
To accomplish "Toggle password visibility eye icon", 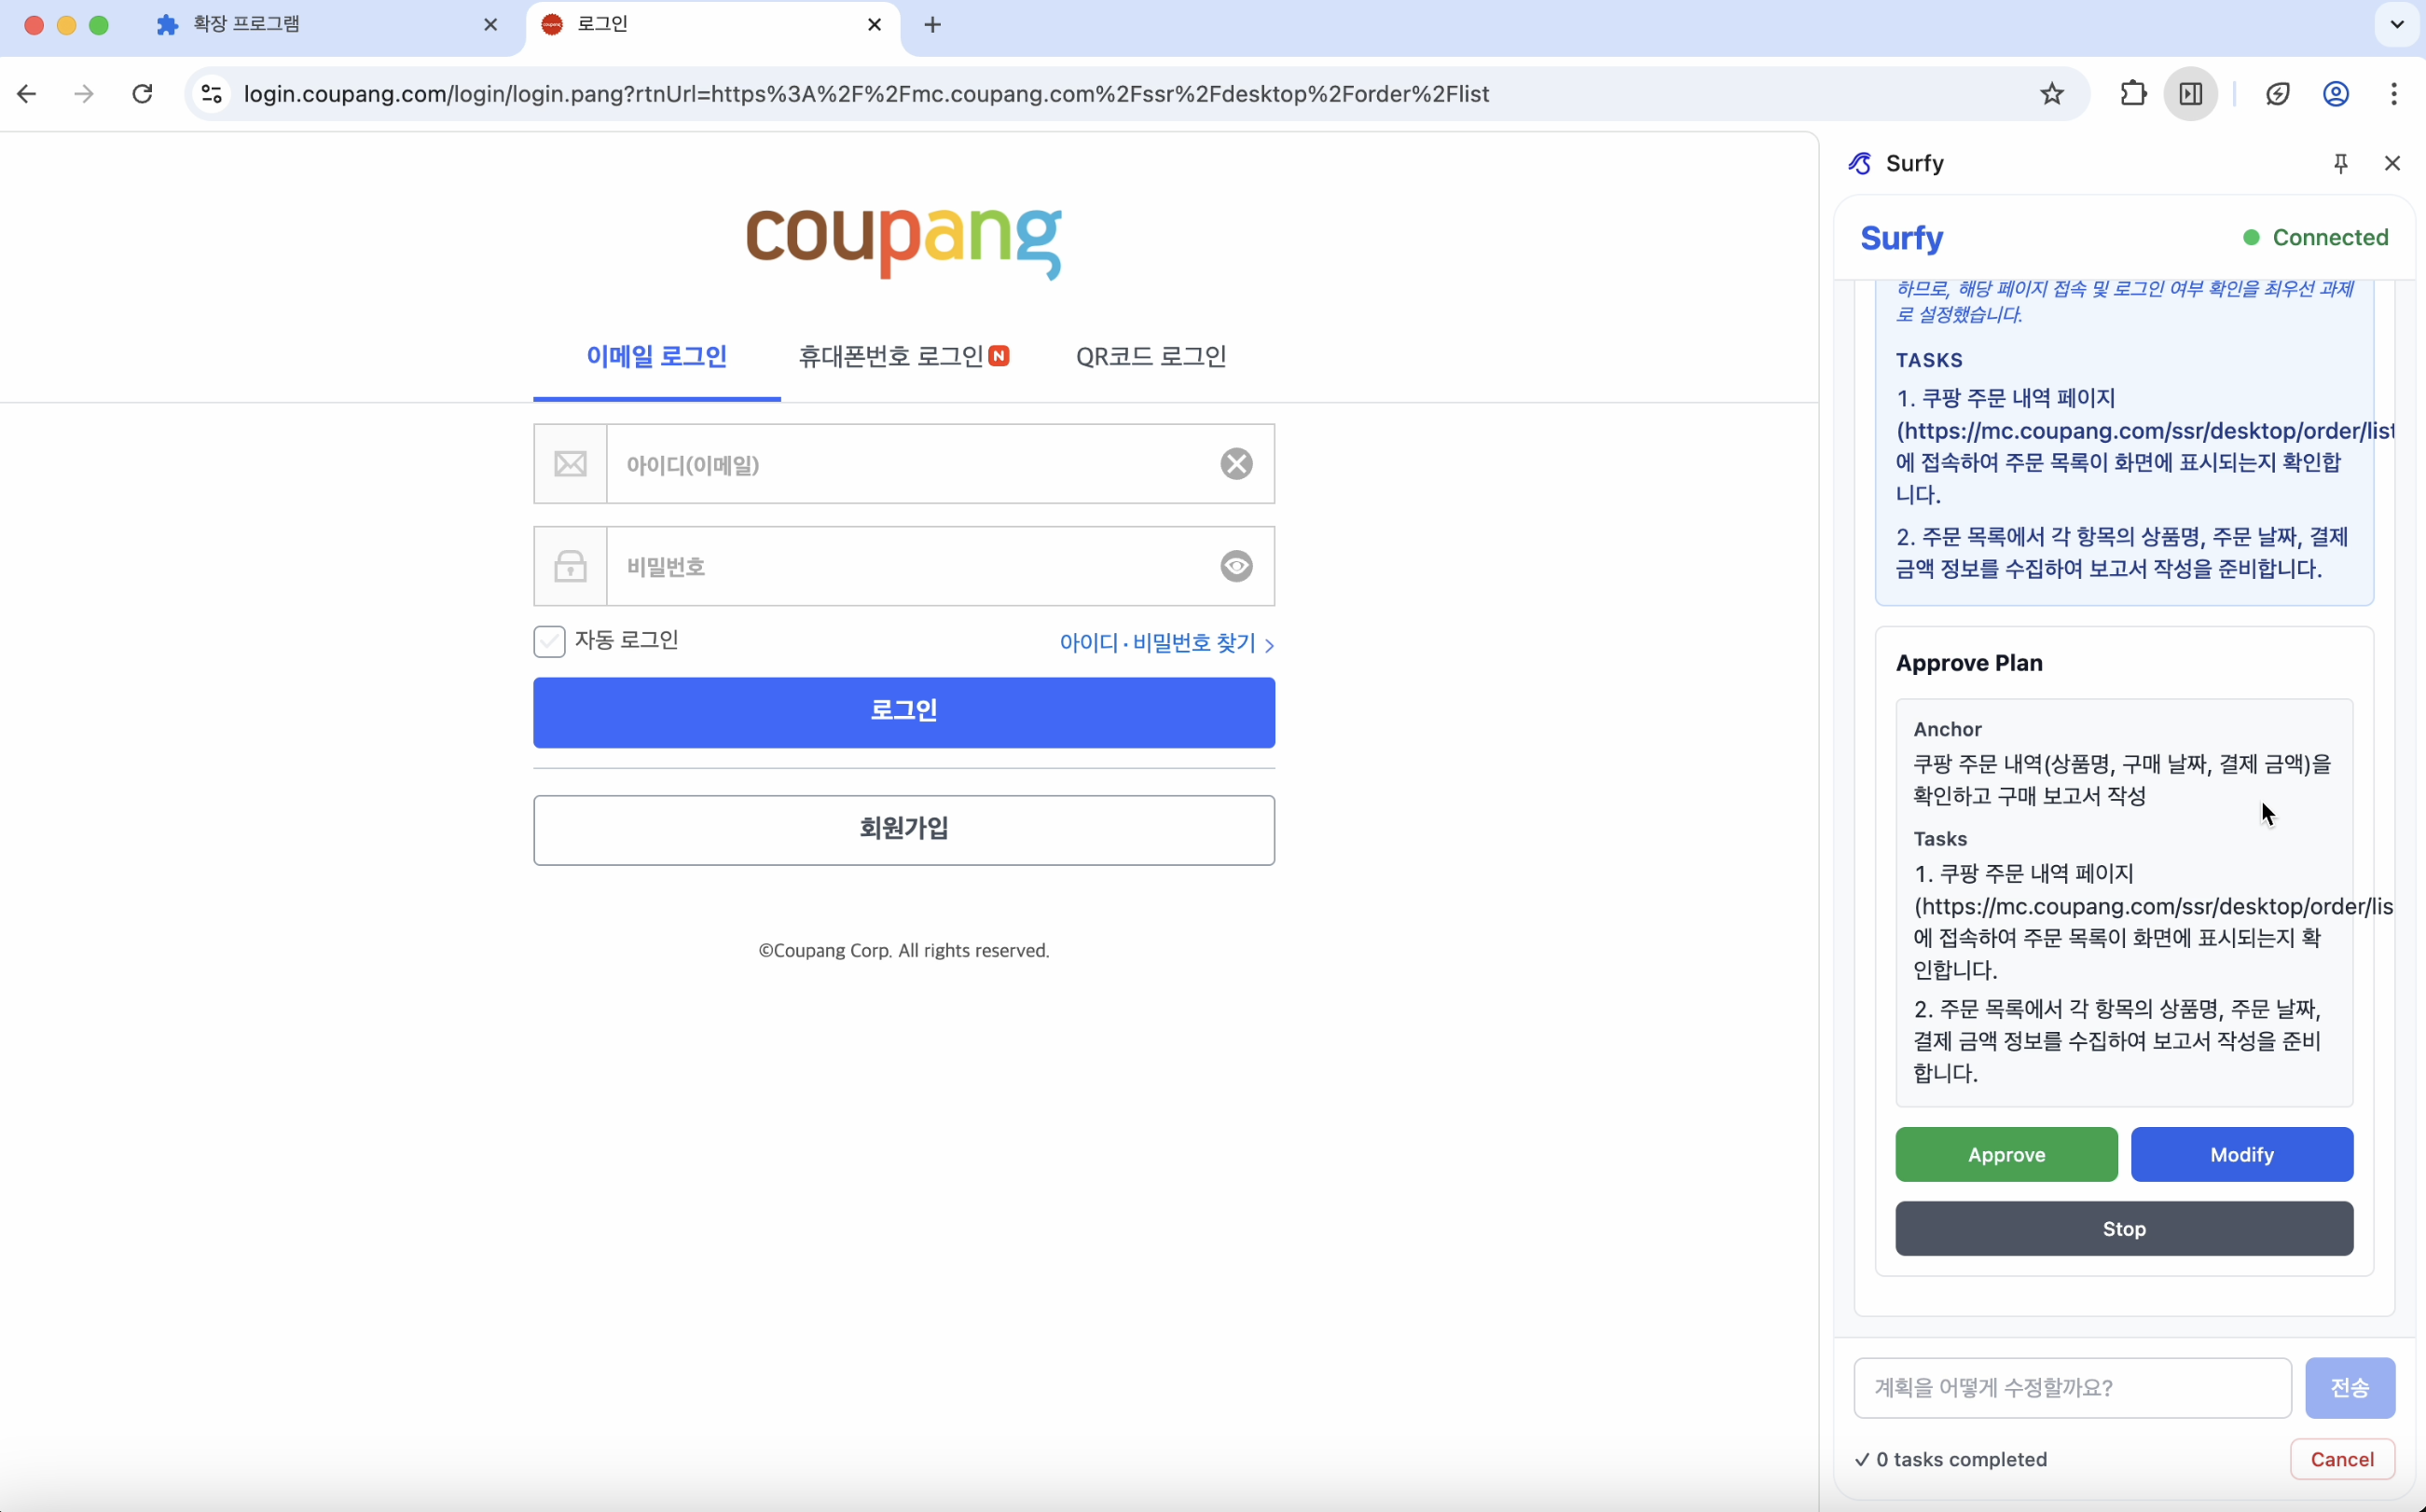I will 1236,566.
